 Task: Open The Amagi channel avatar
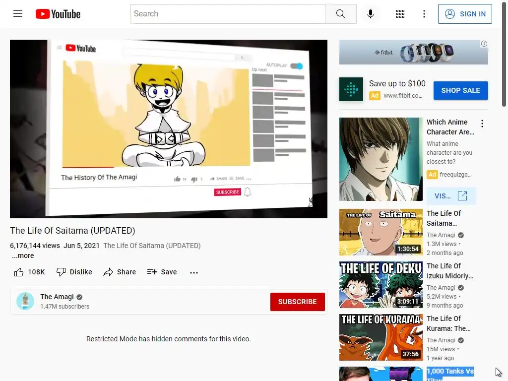click(25, 301)
